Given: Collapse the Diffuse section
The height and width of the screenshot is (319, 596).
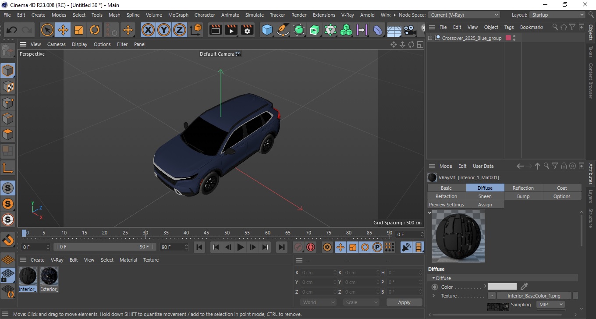Looking at the screenshot, I should (434, 278).
